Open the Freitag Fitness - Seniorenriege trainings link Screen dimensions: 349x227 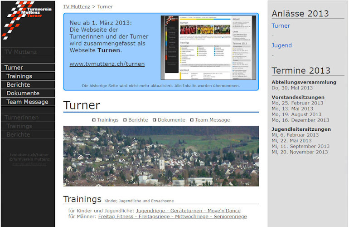click(173, 217)
